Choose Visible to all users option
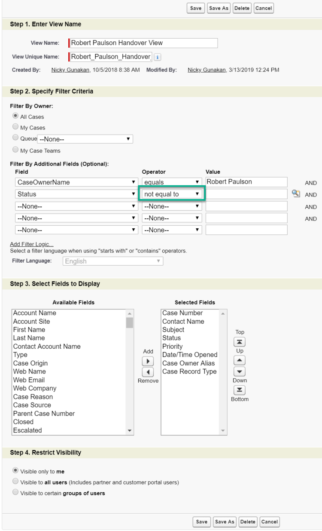 (x=16, y=482)
